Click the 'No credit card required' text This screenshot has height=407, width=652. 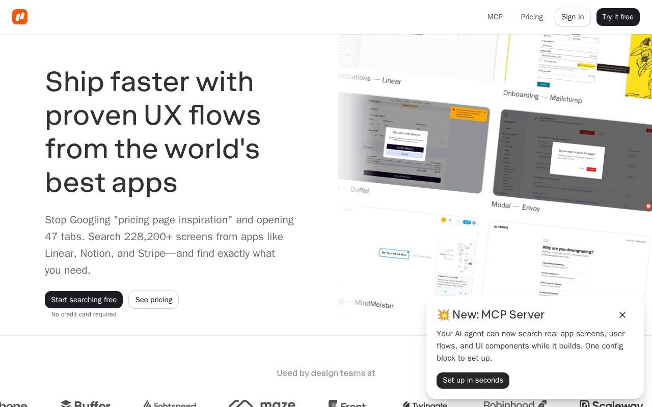click(84, 314)
